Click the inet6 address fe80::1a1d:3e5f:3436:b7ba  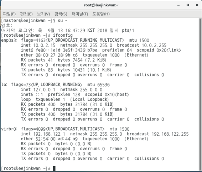pyautogui.click(x=67, y=50)
